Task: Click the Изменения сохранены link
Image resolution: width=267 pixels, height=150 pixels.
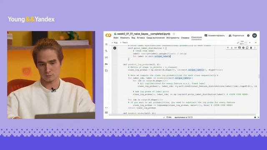Action: 196,38
